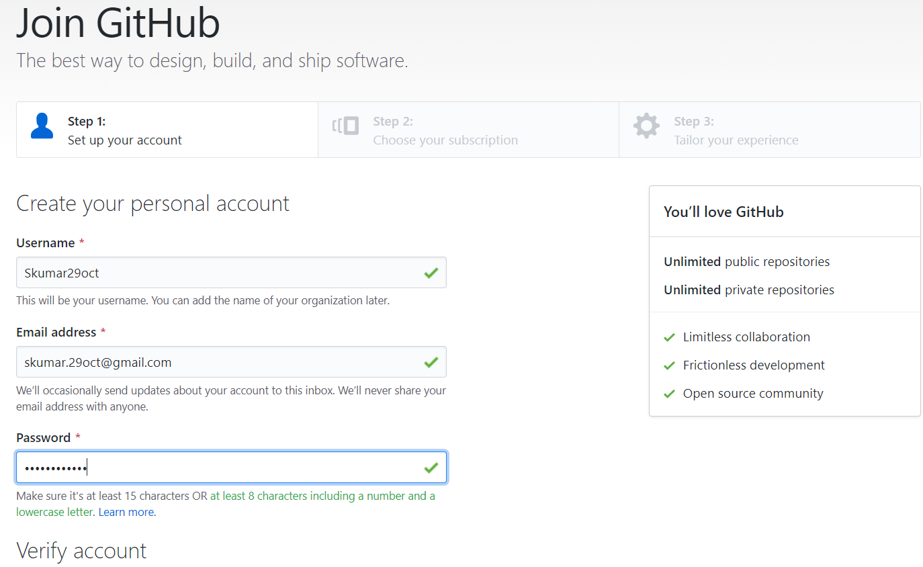This screenshot has height=567, width=923.
Task: Open the Learn more password link
Action: [x=126, y=512]
